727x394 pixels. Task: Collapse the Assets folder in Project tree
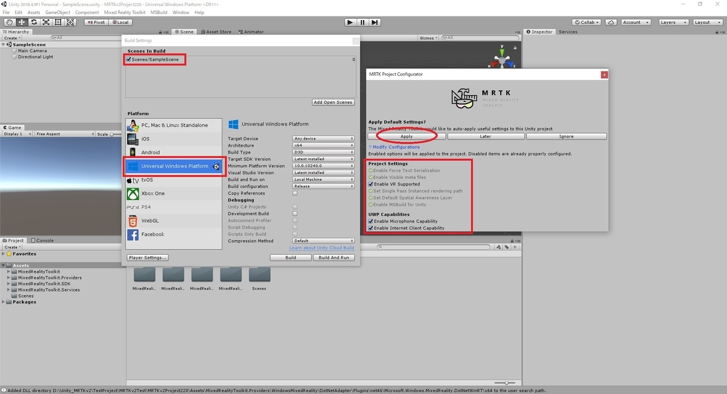click(x=4, y=265)
